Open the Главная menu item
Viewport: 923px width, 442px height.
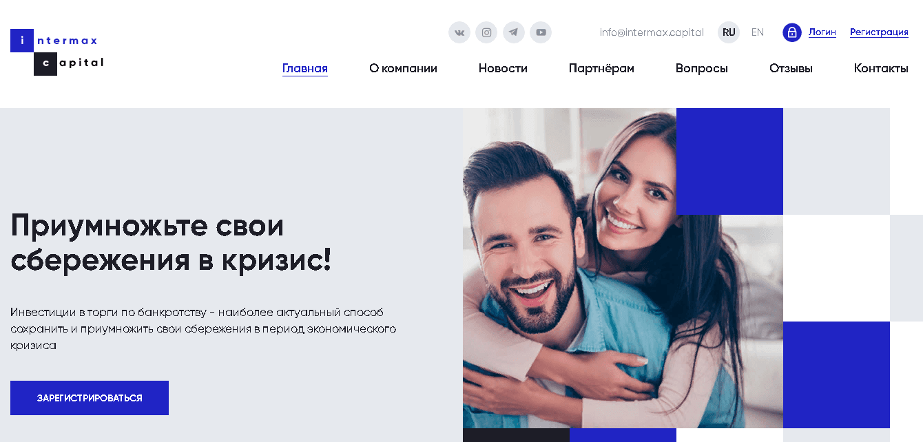tap(305, 68)
